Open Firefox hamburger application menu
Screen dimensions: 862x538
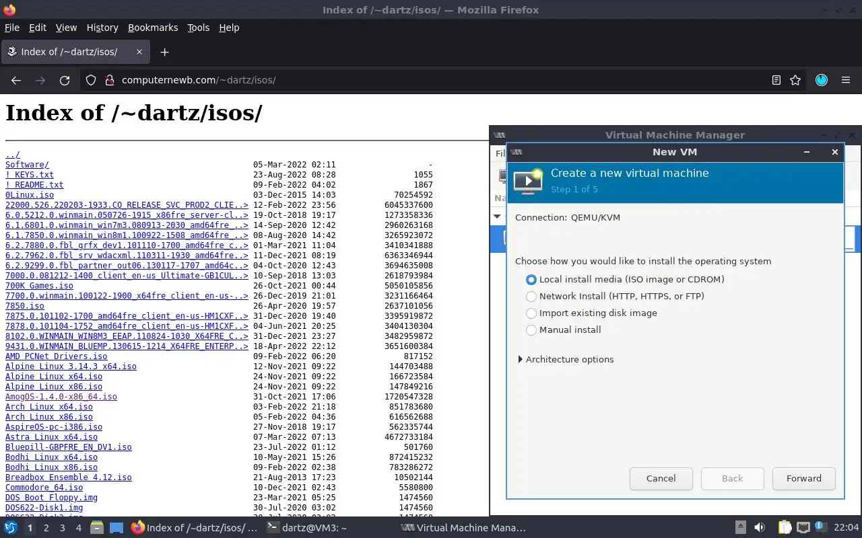point(846,80)
